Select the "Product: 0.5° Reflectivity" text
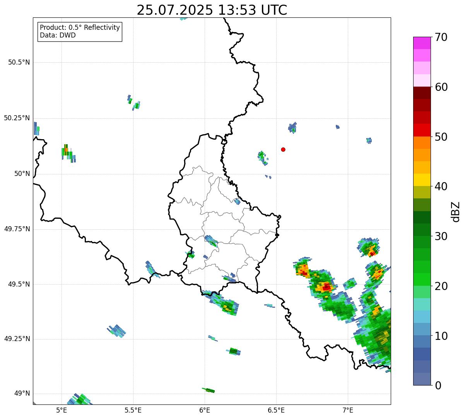 click(x=80, y=28)
